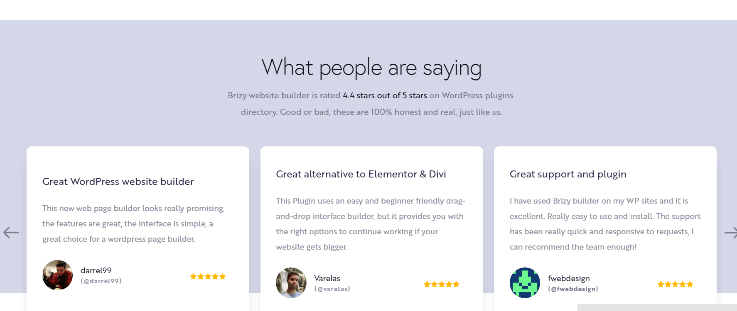The image size is (737, 311).
Task: Open the 'Great alternative to Elementor & Divi' review
Action: [x=361, y=174]
